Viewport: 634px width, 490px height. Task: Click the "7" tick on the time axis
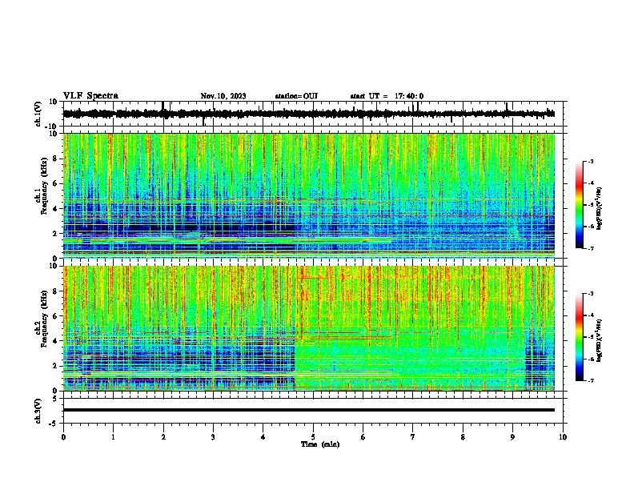[x=413, y=437]
